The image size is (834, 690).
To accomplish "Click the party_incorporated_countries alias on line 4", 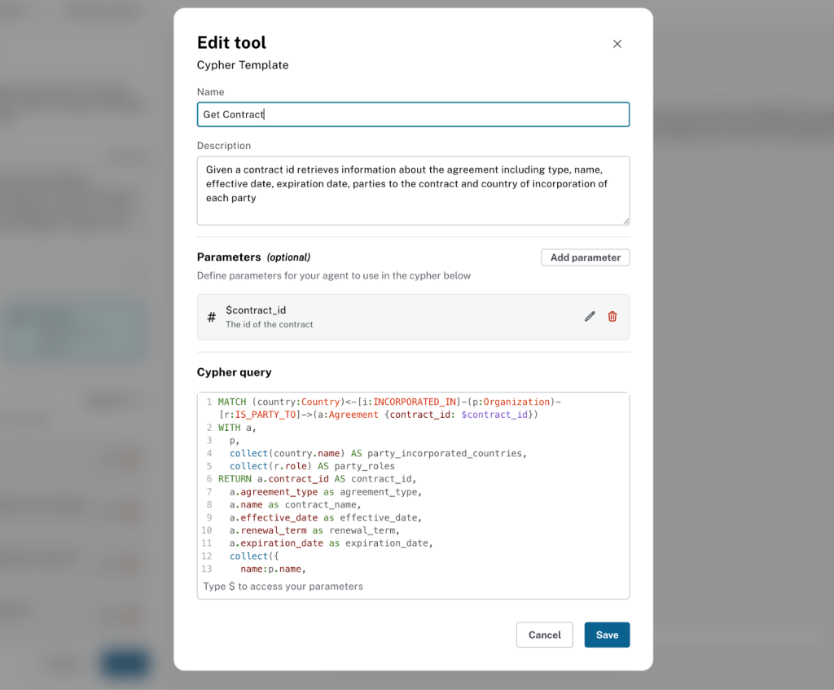I will 447,454.
